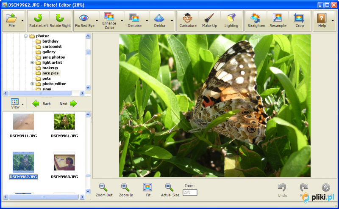This screenshot has width=339, height=209.
Task: Select the birthday folder
Action: tap(50, 41)
